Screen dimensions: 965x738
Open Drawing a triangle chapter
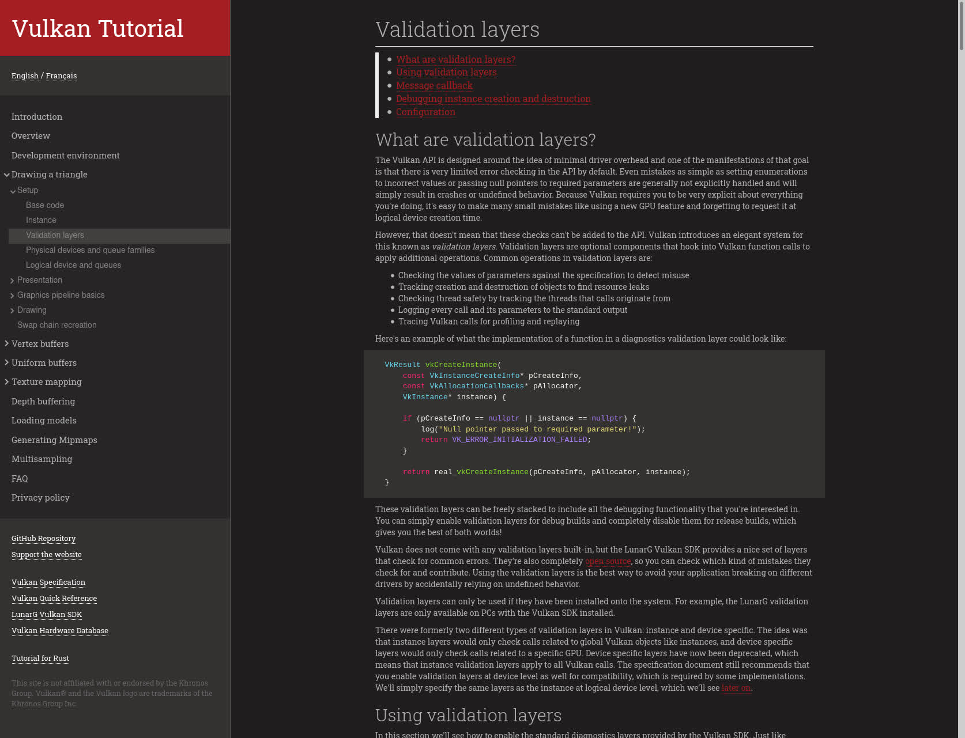[50, 174]
